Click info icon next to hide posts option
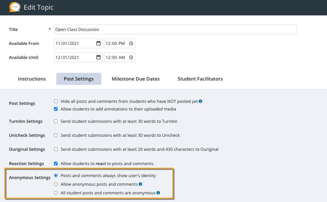 [x=201, y=101]
